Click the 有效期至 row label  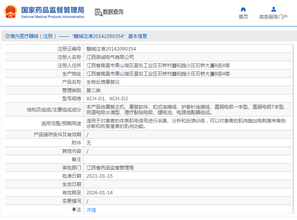(x=72, y=193)
